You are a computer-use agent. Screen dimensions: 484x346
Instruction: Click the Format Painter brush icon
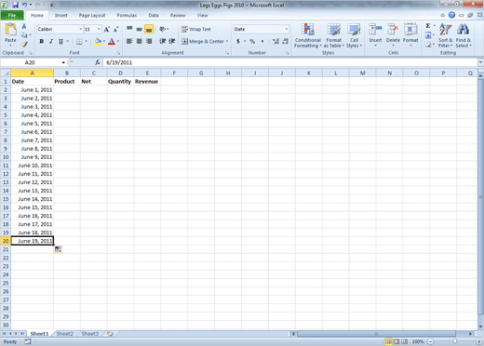tap(24, 45)
